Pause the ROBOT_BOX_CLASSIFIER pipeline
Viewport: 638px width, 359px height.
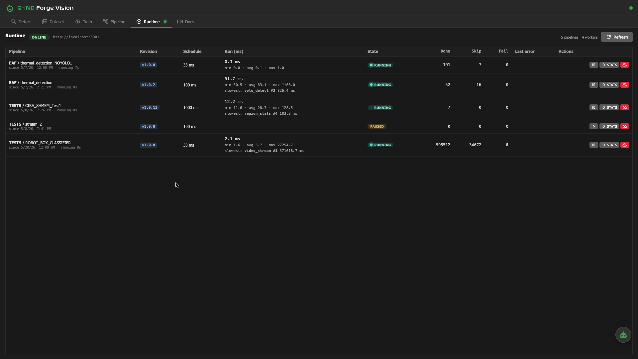(593, 145)
